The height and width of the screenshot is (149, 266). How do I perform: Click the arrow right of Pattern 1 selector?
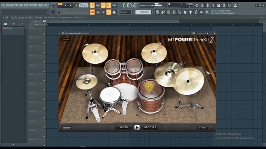pos(153,12)
